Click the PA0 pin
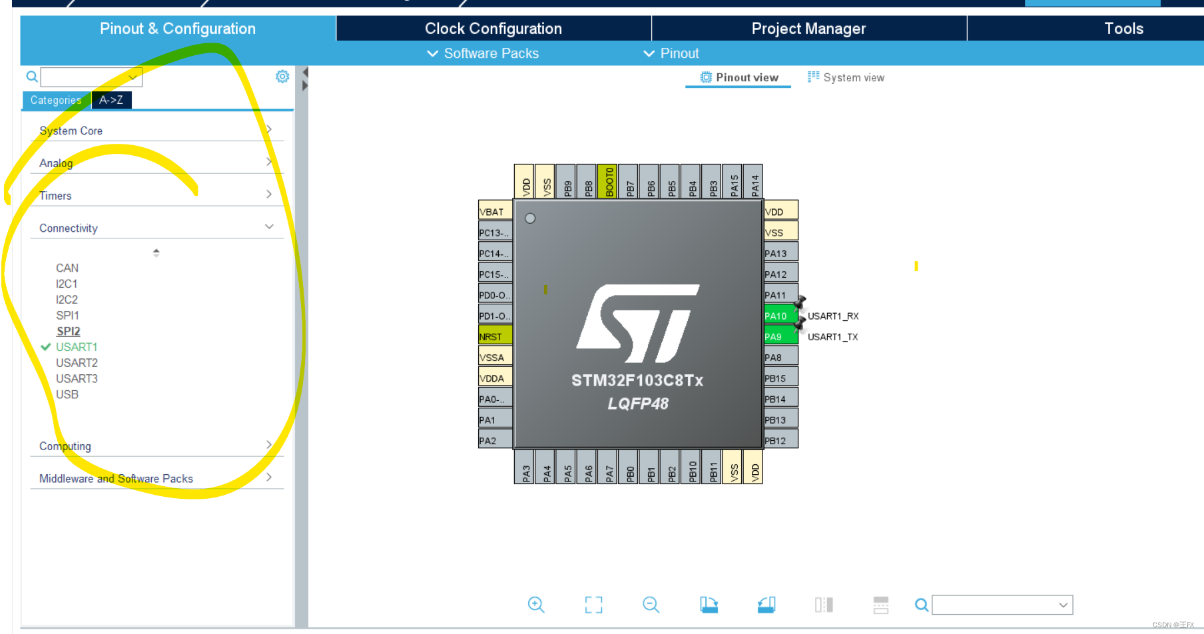The width and height of the screenshot is (1204, 634). [495, 397]
